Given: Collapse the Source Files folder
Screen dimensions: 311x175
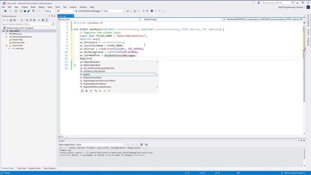Looking at the screenshot, I should 6,46.
